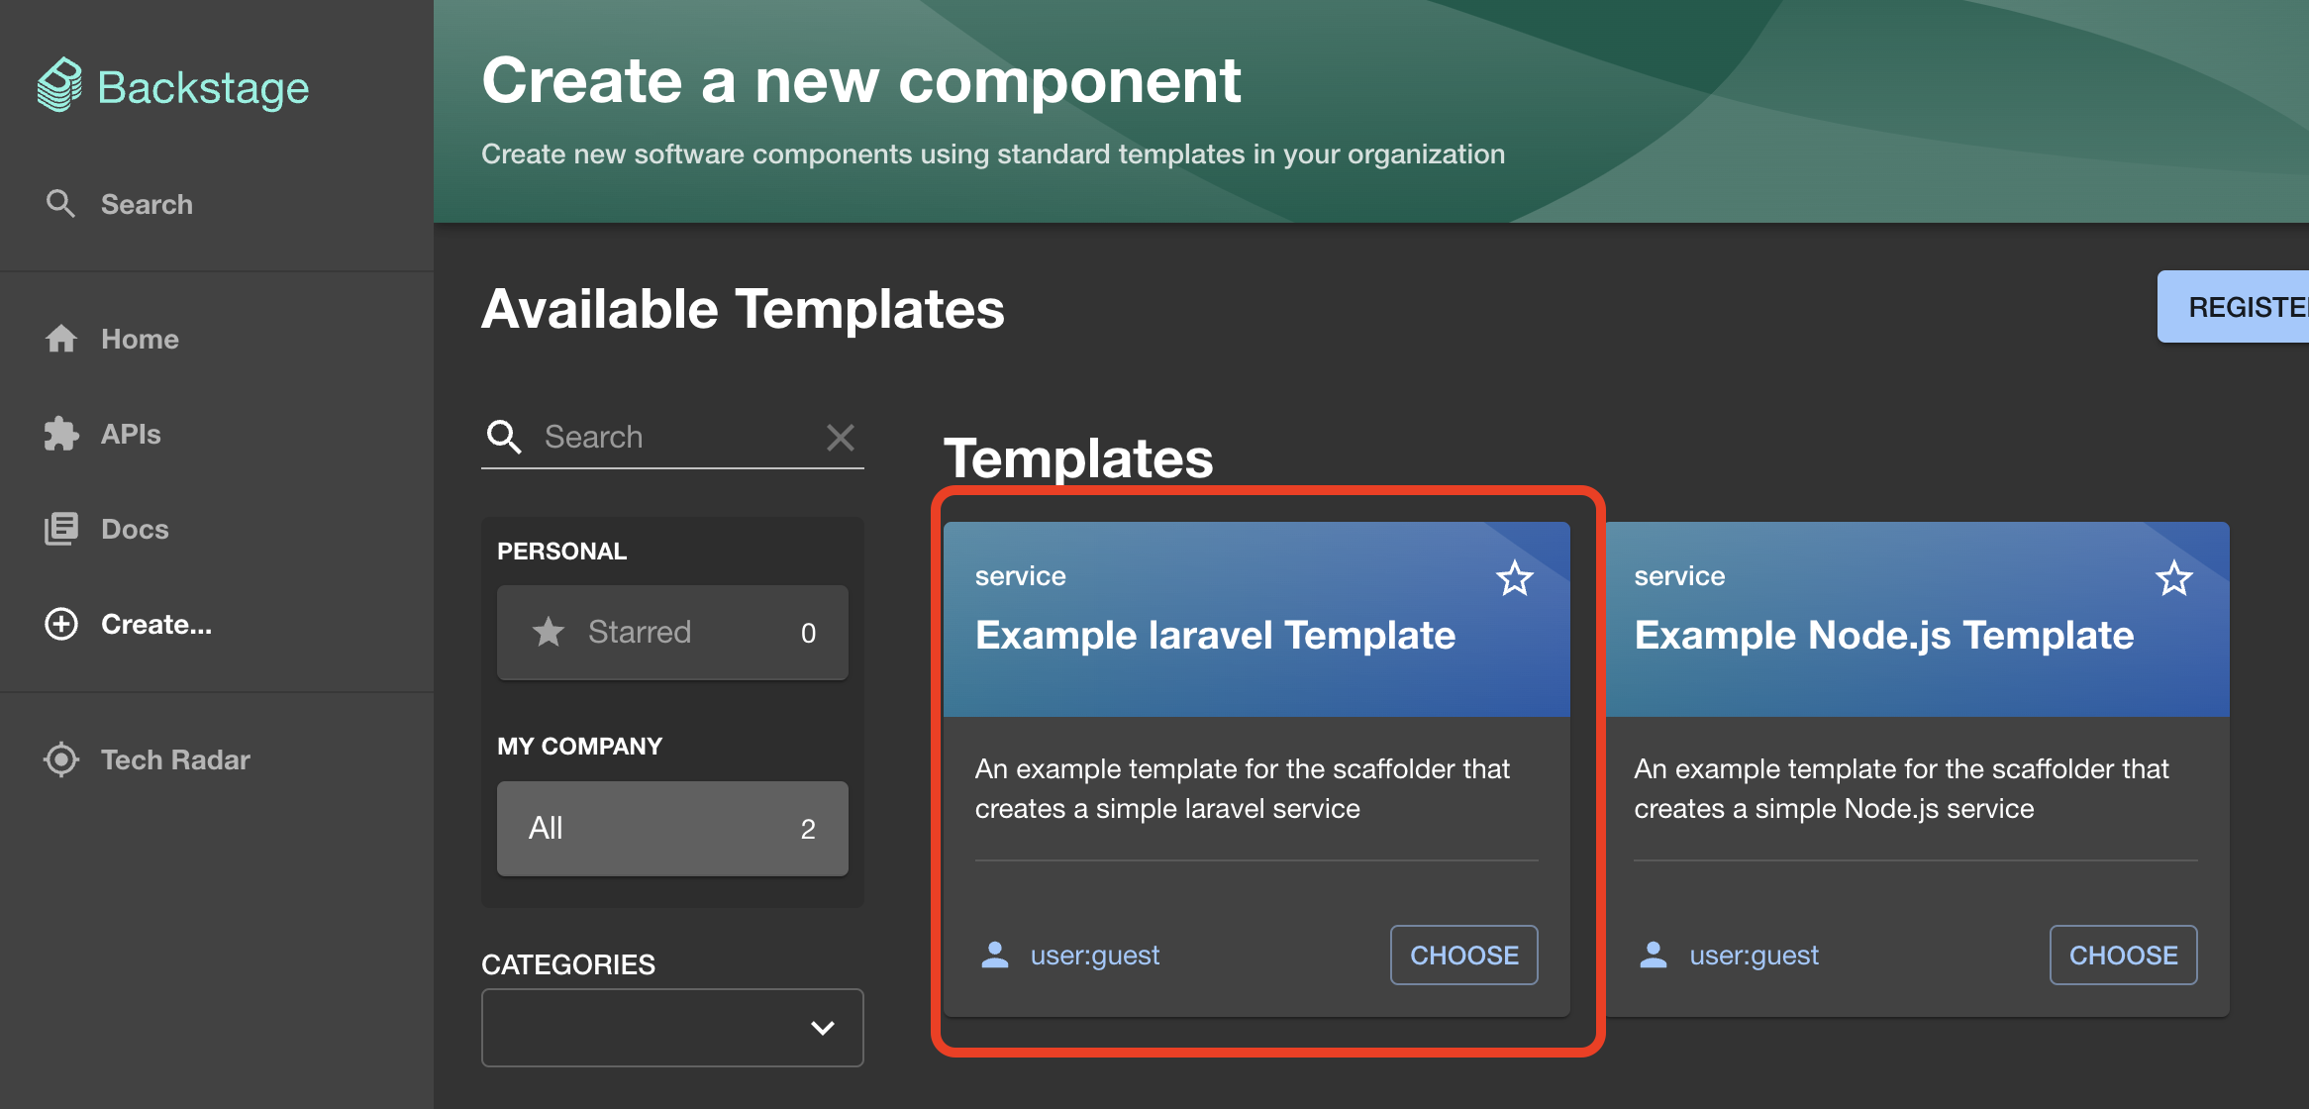This screenshot has height=1109, width=2309.
Task: Open user:guest link on the Node.js card
Action: click(x=1754, y=955)
